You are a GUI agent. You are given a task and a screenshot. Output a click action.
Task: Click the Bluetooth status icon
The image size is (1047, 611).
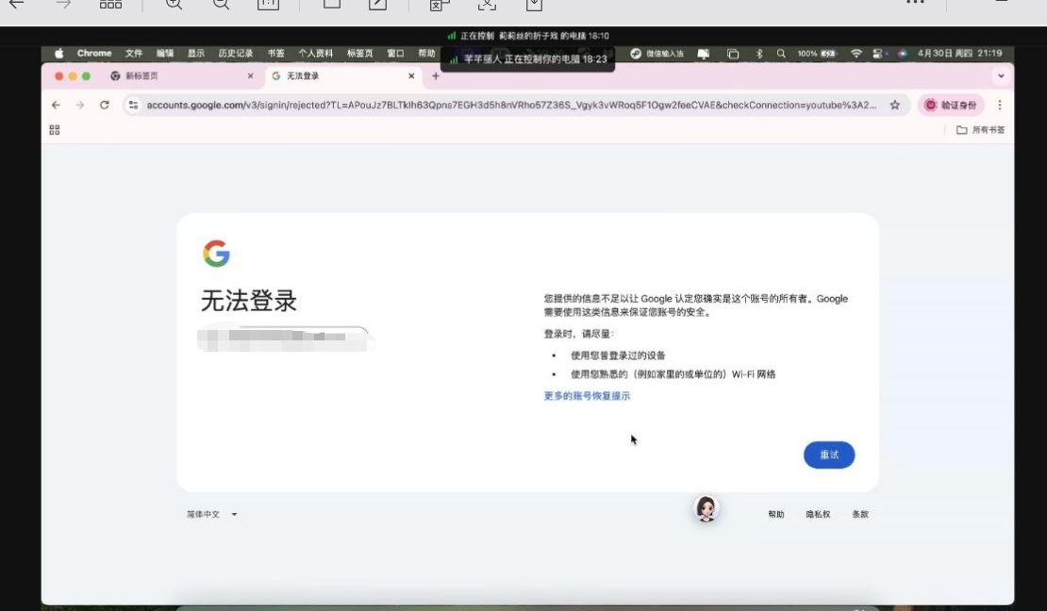click(x=759, y=54)
